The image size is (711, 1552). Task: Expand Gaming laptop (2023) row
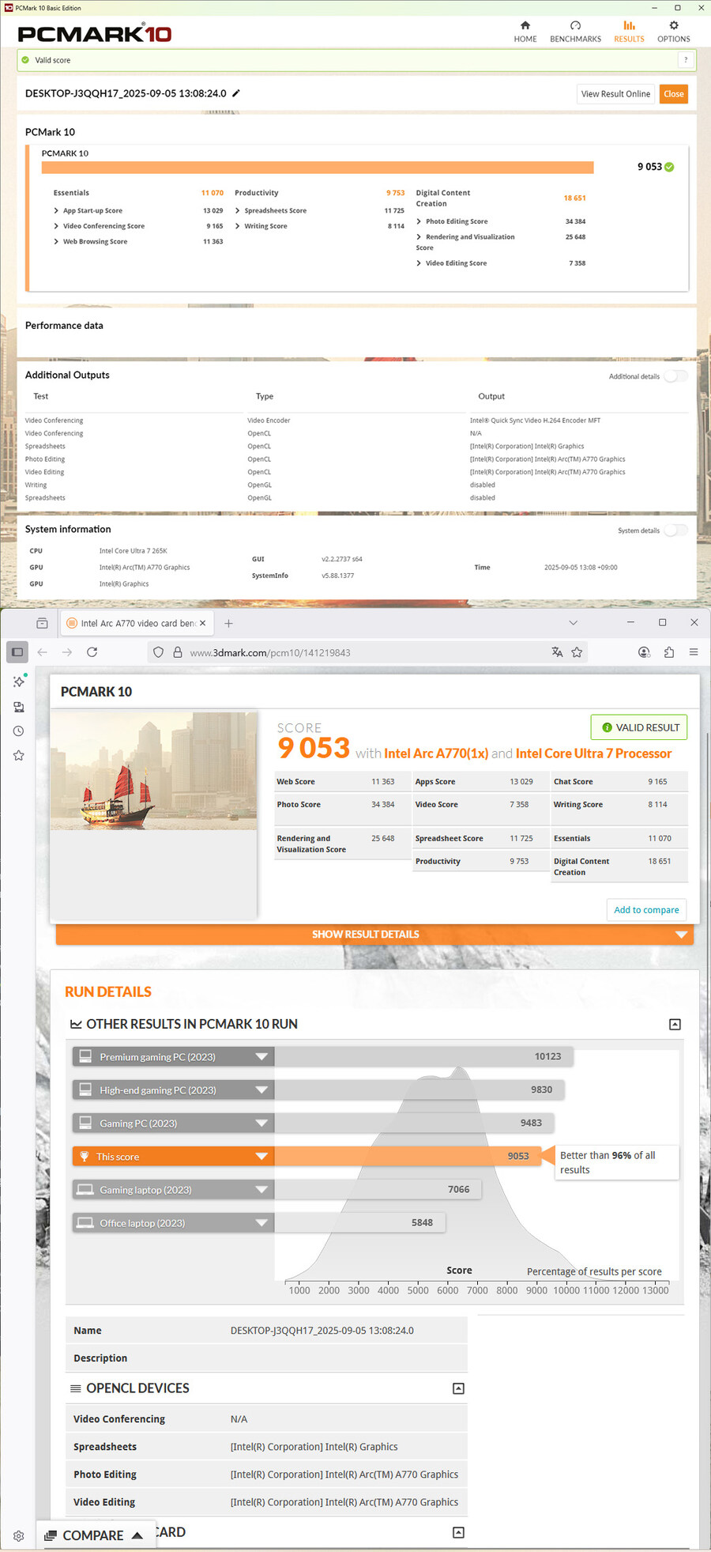[x=173, y=1190]
